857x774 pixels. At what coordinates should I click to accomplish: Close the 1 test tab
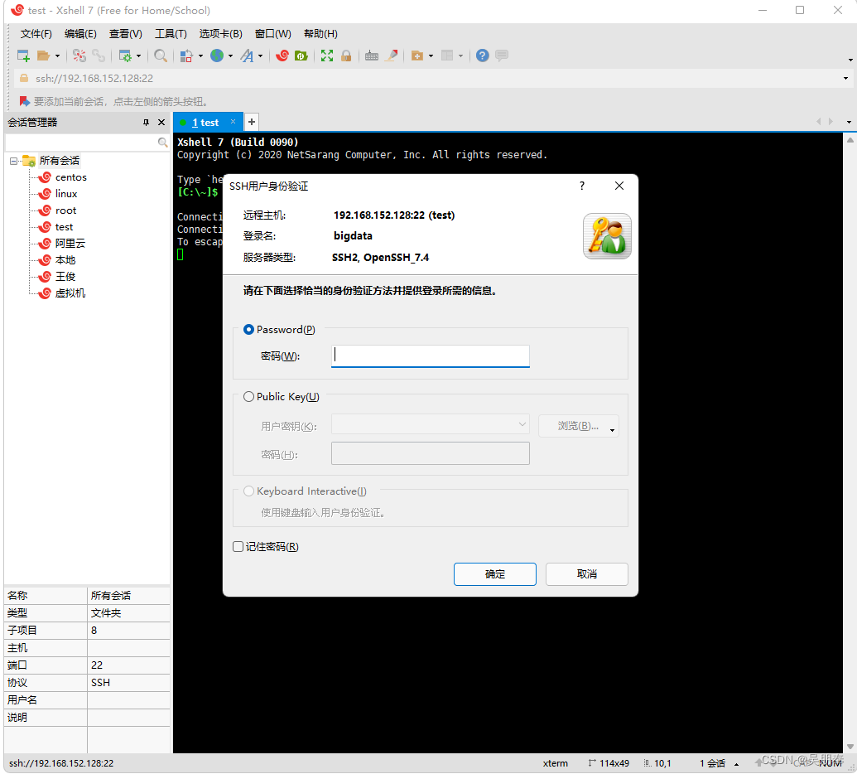pyautogui.click(x=233, y=122)
